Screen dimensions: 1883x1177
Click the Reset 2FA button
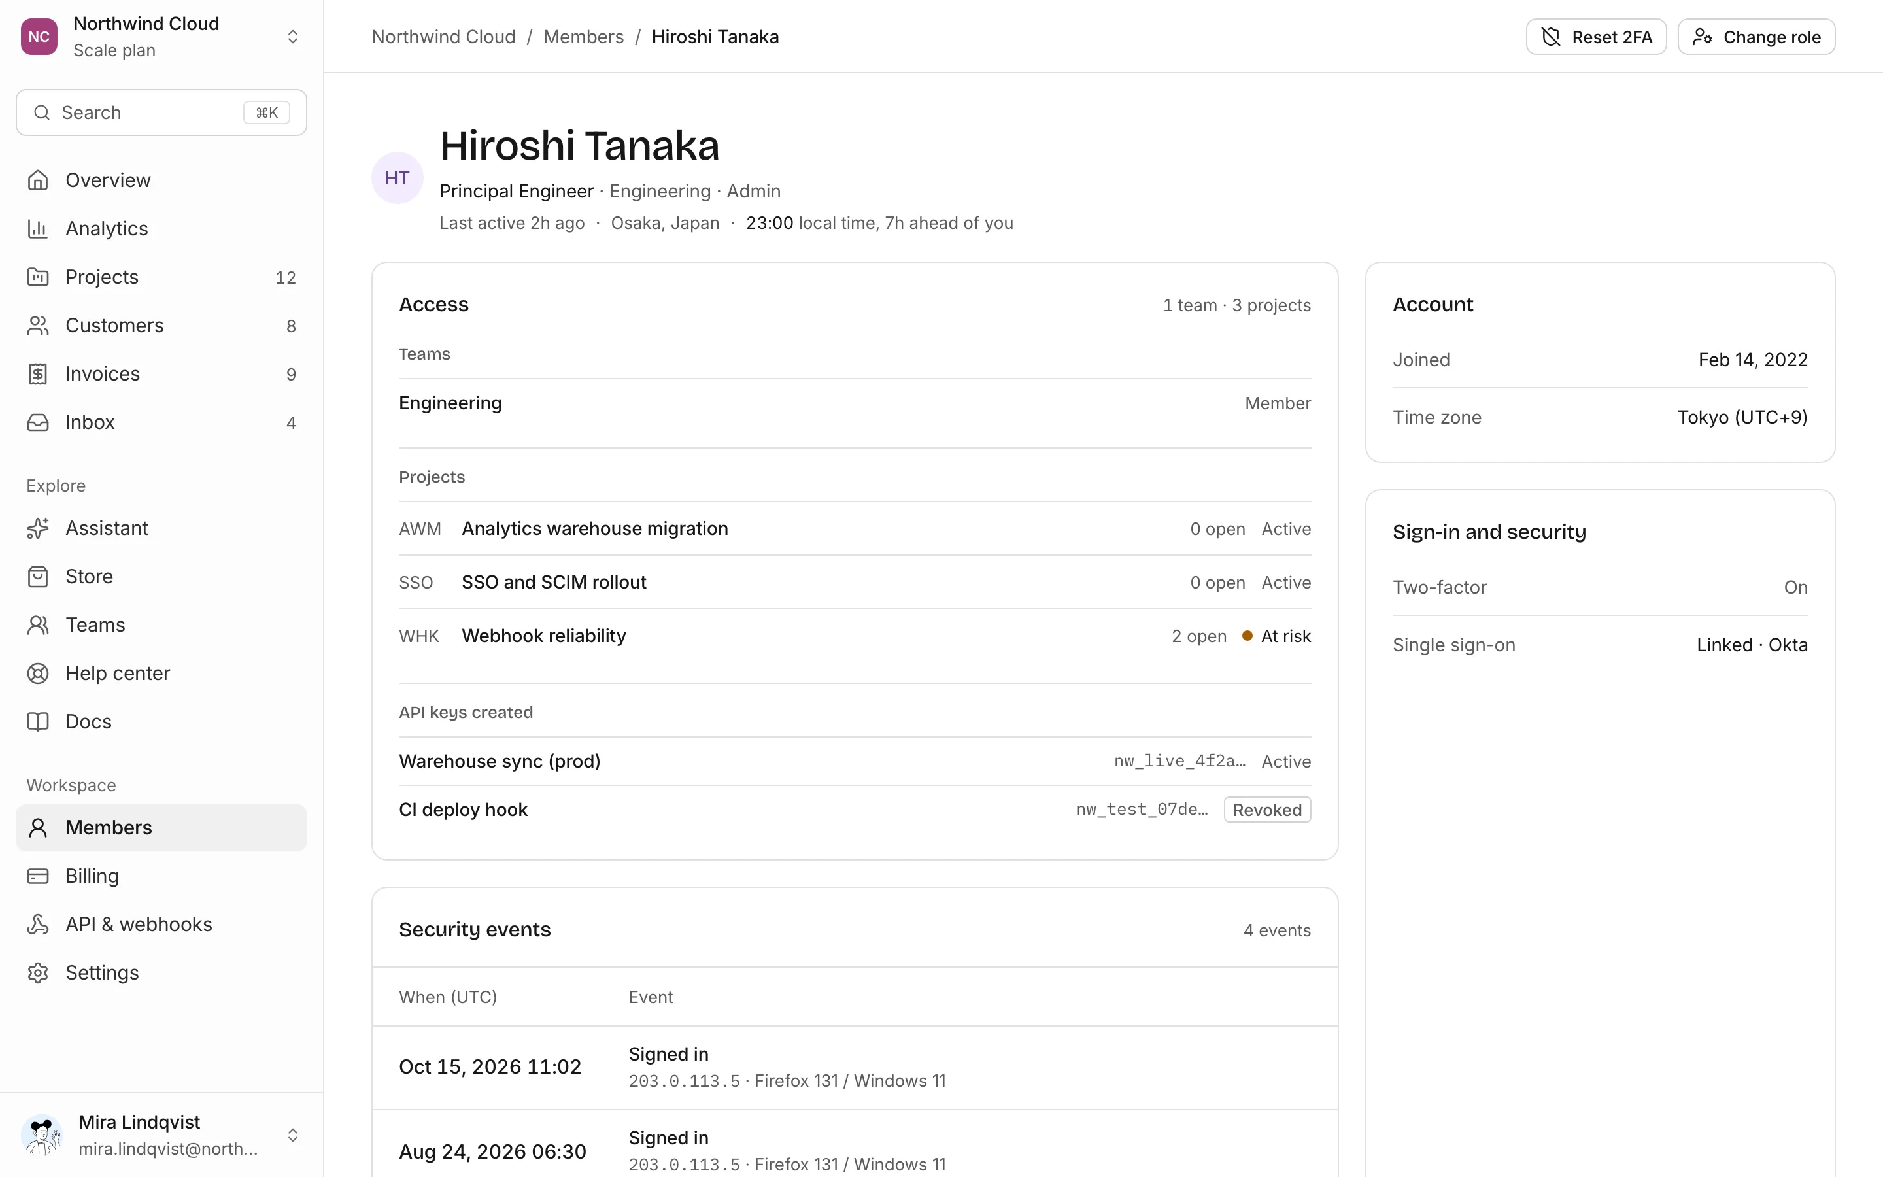[x=1596, y=37]
